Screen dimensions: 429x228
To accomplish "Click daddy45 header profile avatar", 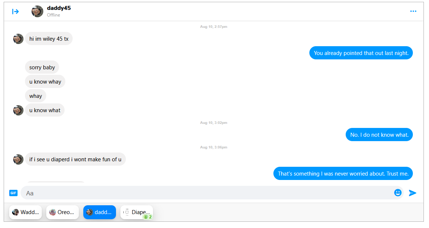I will 37,11.
